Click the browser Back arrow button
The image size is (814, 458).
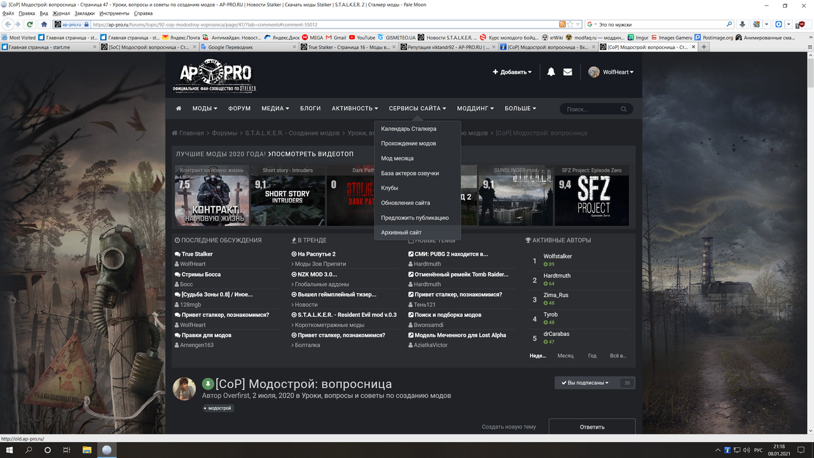pos(7,24)
